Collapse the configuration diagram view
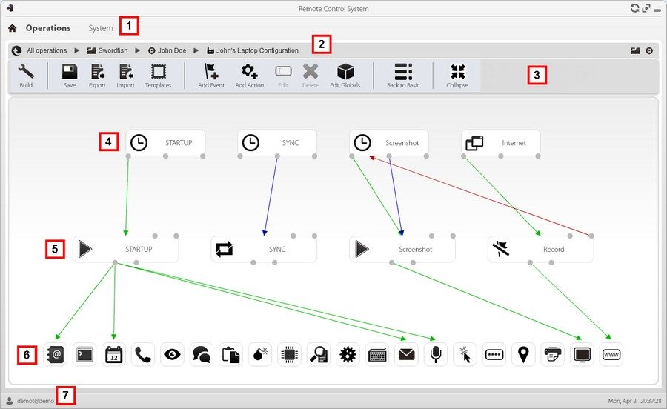Screen dimensions: 667x409 tap(457, 76)
